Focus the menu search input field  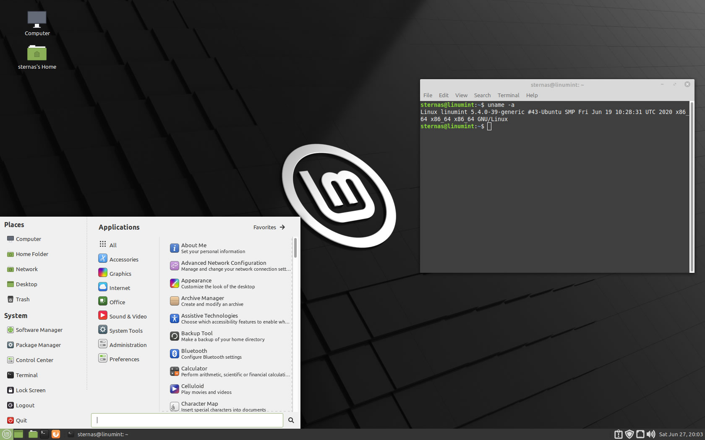tap(187, 420)
